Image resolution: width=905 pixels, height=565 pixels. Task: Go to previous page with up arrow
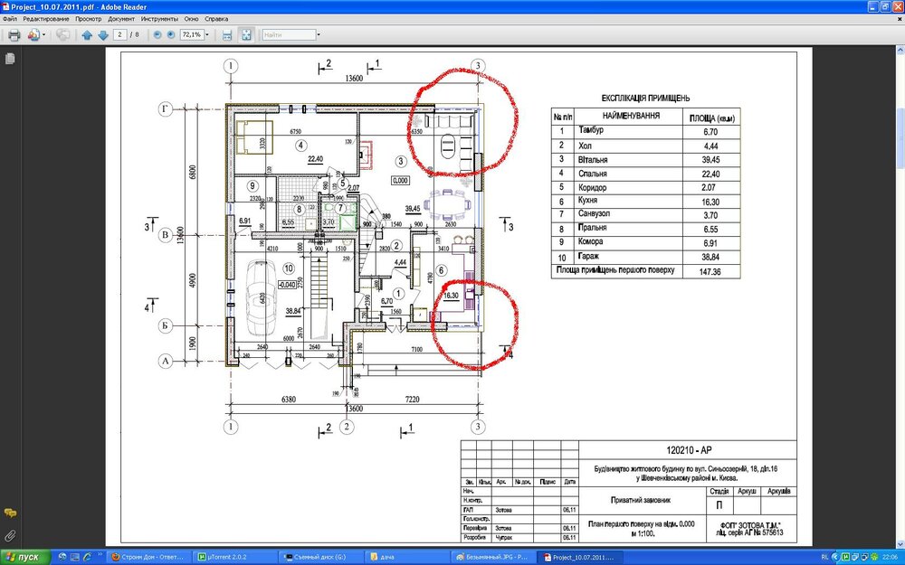click(87, 35)
